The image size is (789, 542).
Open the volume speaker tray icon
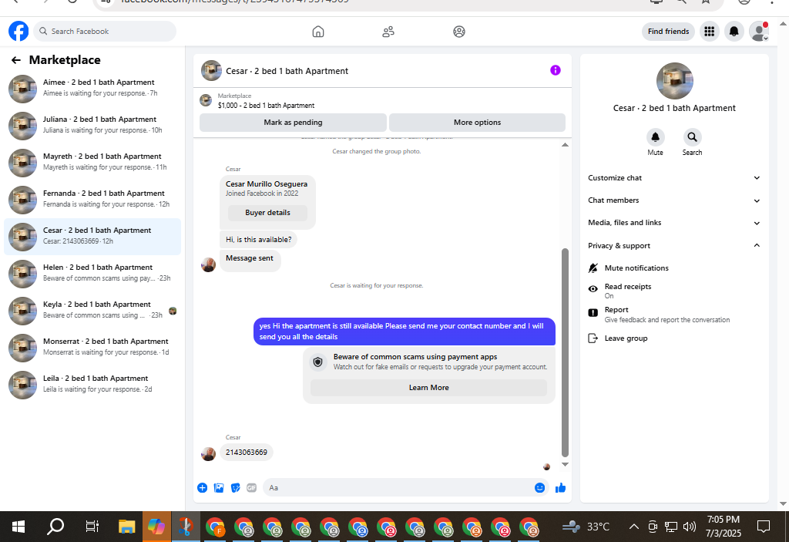pyautogui.click(x=690, y=527)
